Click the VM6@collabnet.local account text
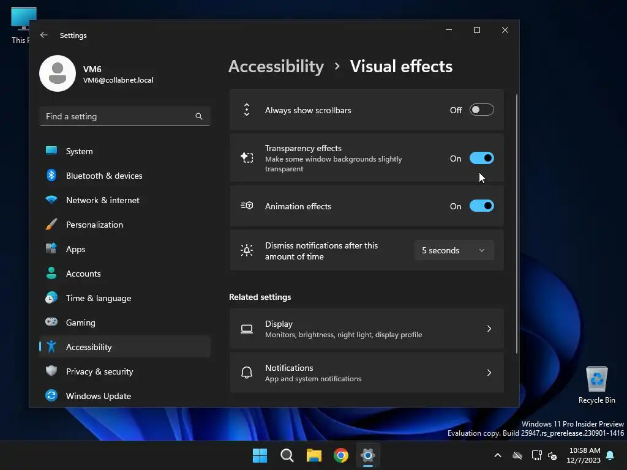This screenshot has width=627, height=470. (x=118, y=80)
